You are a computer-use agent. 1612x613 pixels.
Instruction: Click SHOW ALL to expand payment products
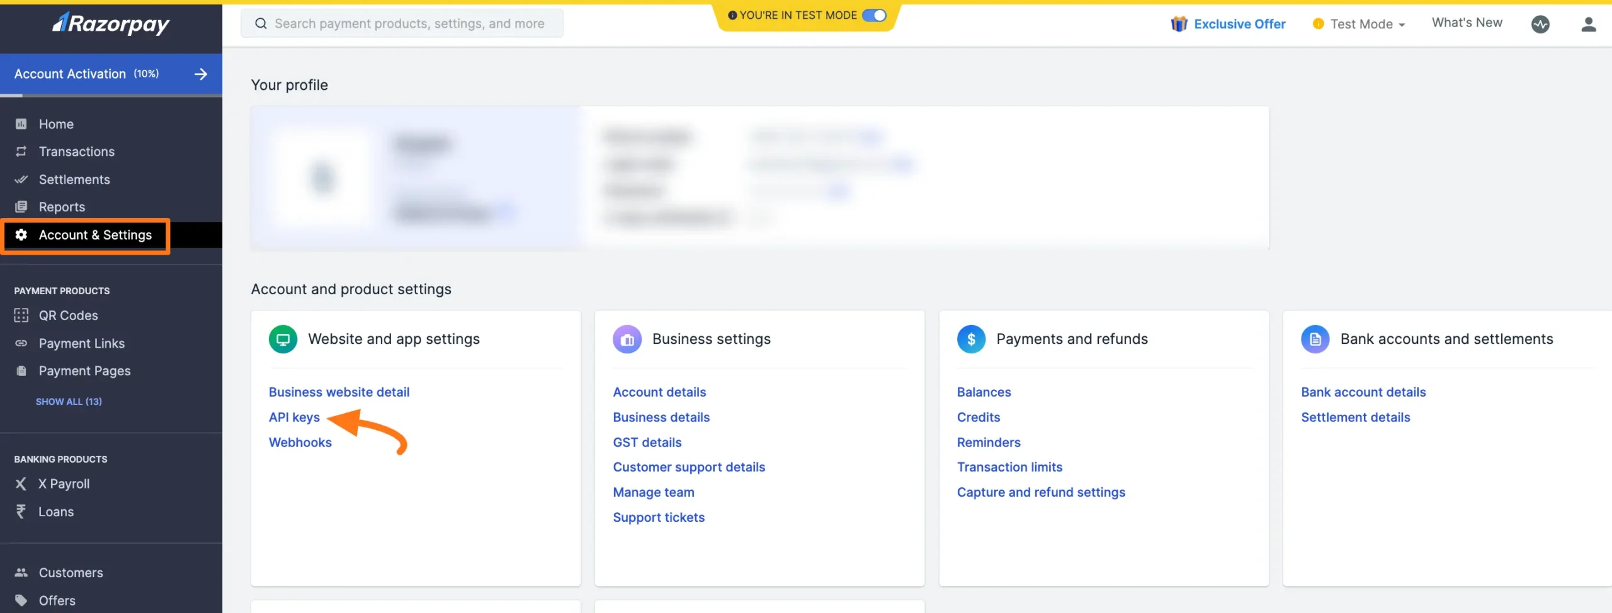click(69, 401)
